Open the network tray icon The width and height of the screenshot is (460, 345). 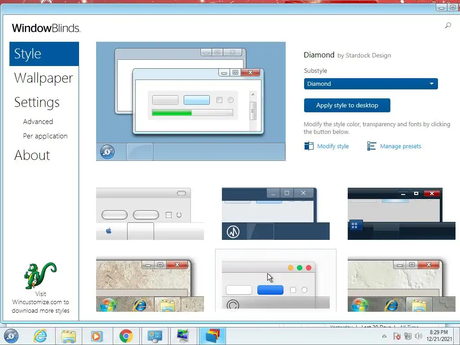(x=408, y=336)
